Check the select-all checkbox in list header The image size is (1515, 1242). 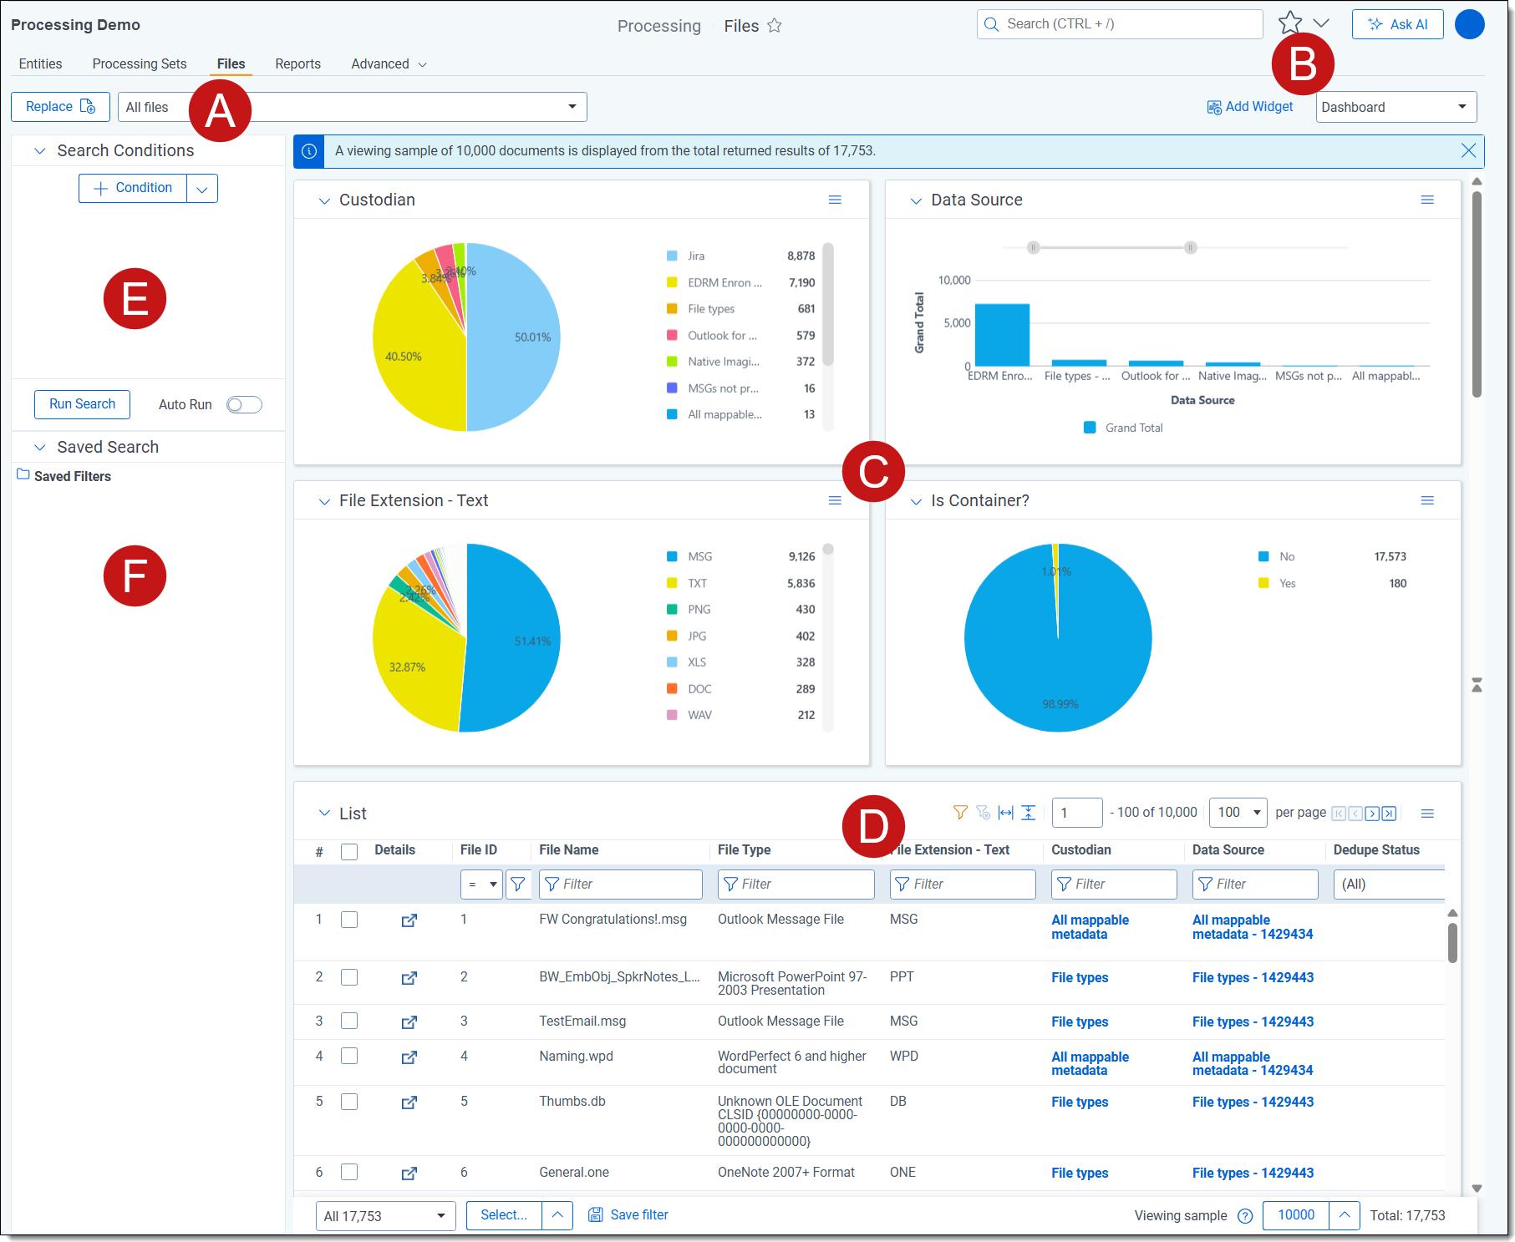pyautogui.click(x=349, y=852)
